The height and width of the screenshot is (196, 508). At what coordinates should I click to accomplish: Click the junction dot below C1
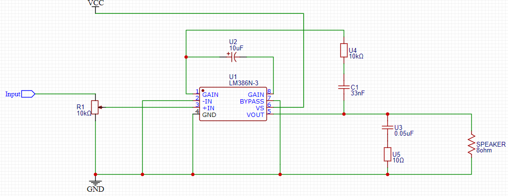[344, 114]
